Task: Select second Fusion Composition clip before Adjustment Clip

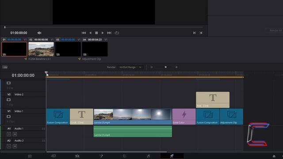Action: tap(208, 117)
